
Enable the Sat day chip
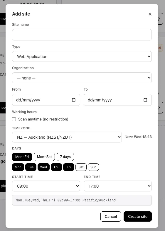pyautogui.click(x=81, y=167)
